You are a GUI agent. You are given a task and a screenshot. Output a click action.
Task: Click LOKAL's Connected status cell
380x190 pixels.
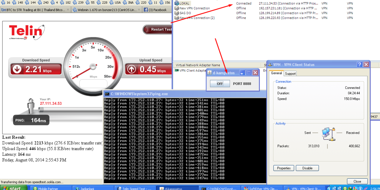tap(244, 4)
